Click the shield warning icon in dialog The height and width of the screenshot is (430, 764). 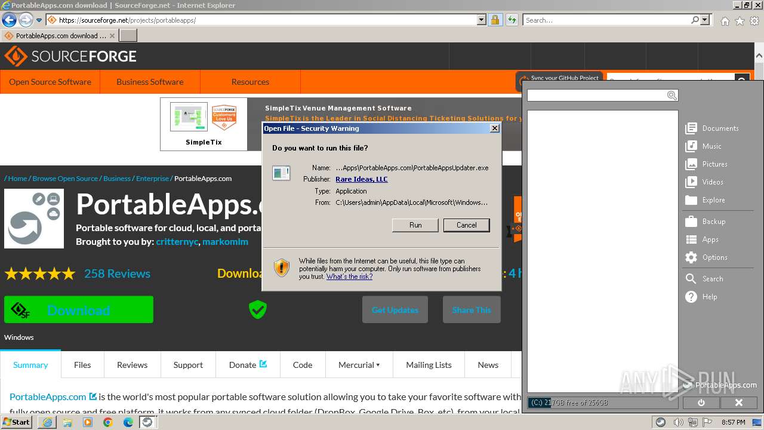pyautogui.click(x=282, y=268)
